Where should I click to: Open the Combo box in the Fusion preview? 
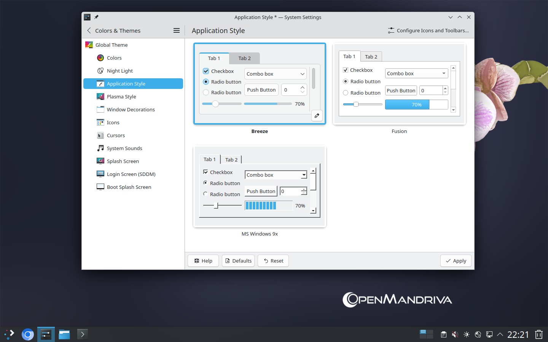point(417,73)
